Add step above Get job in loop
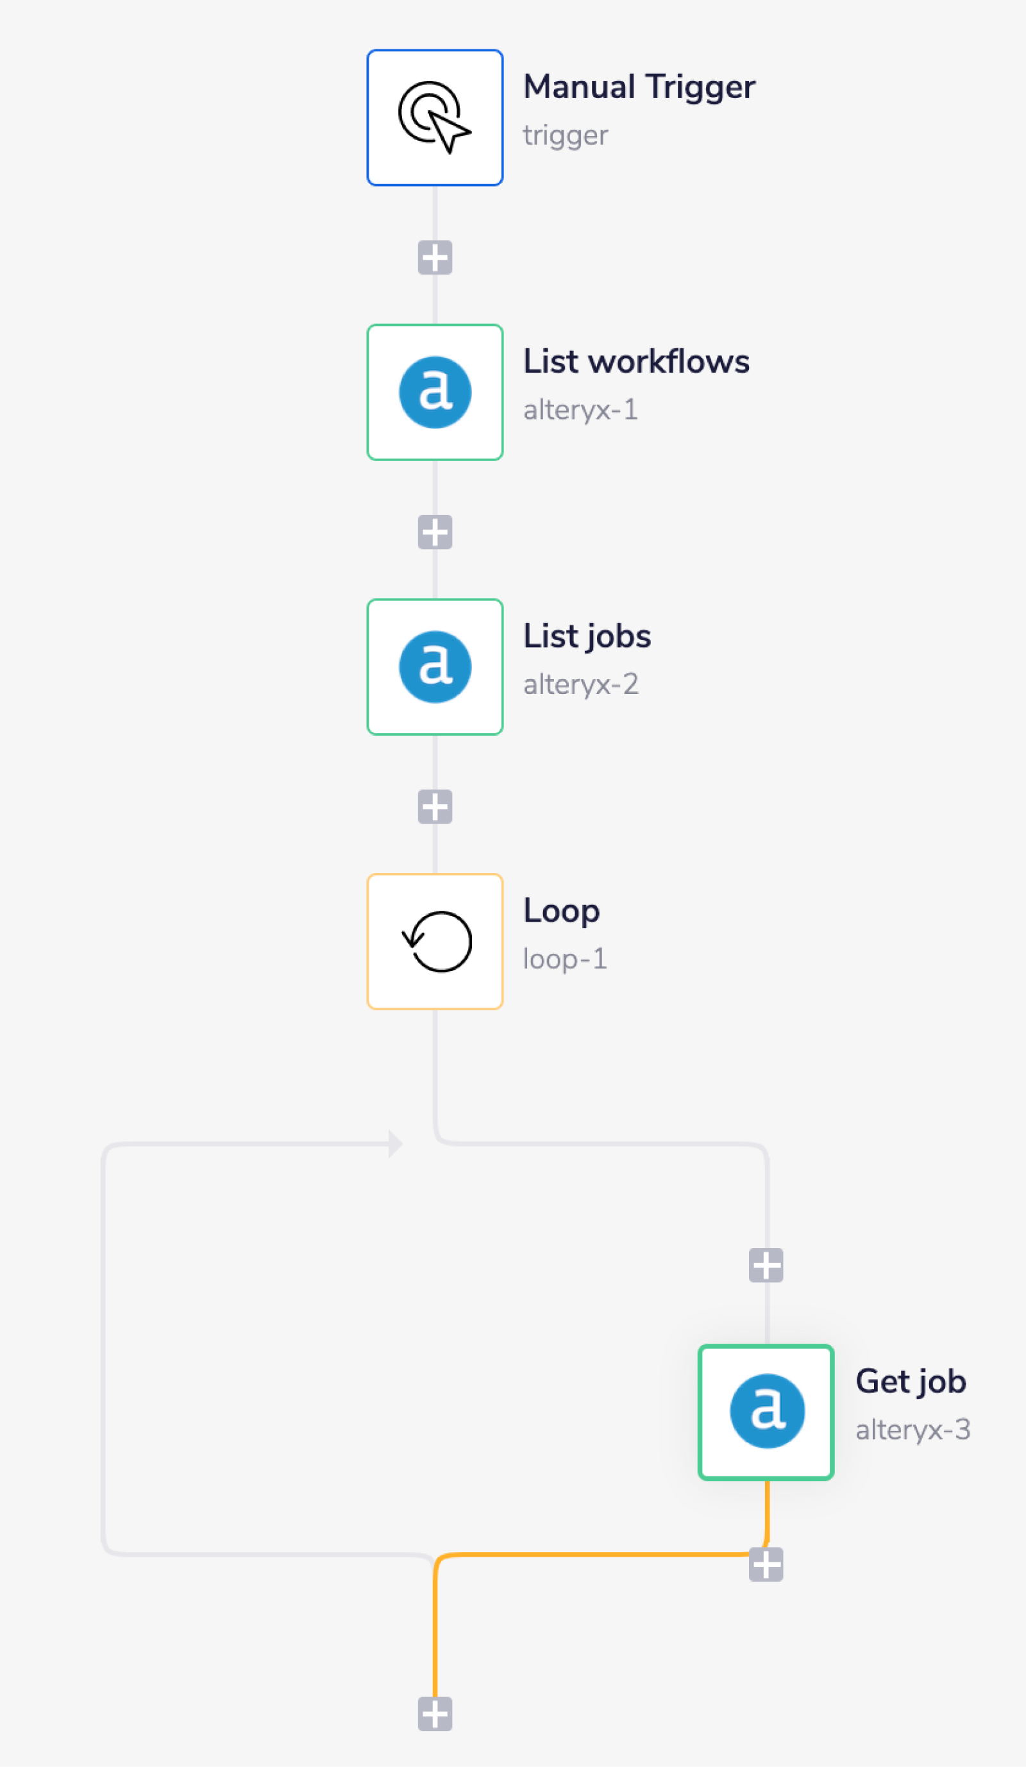This screenshot has height=1767, width=1026. coord(766,1265)
